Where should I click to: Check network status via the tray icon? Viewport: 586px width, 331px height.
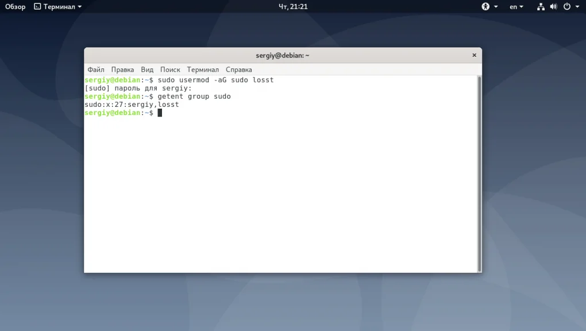point(540,6)
